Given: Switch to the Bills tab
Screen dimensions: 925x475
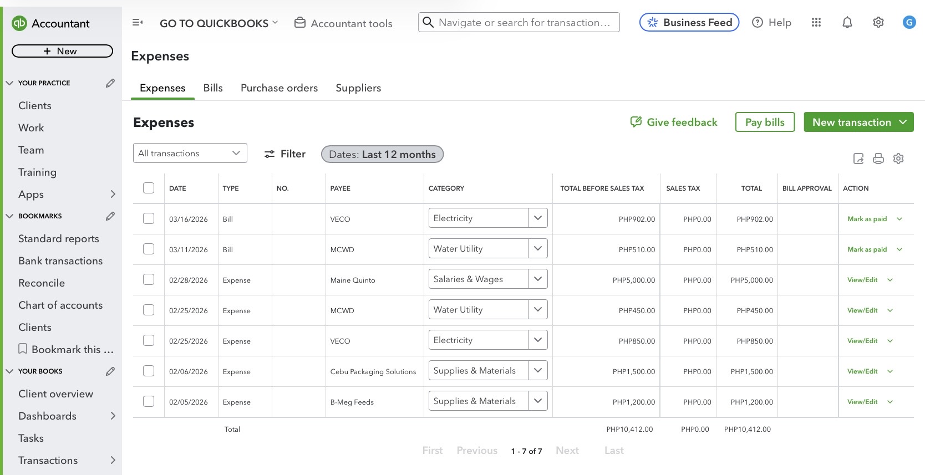Looking at the screenshot, I should 213,88.
